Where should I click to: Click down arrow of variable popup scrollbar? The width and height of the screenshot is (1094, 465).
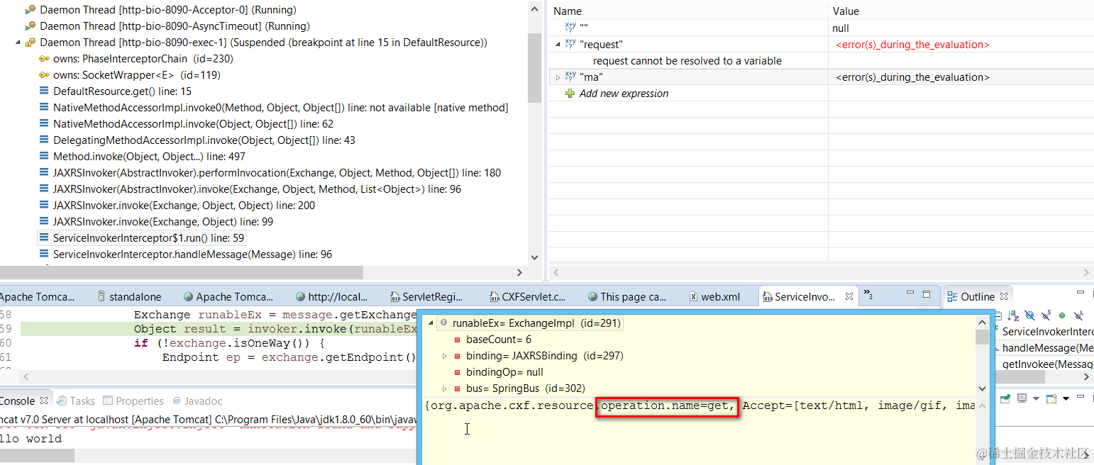982,388
